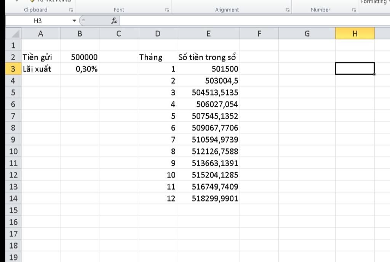
Task: Click the Name Box showing H3
Action: 38,21
